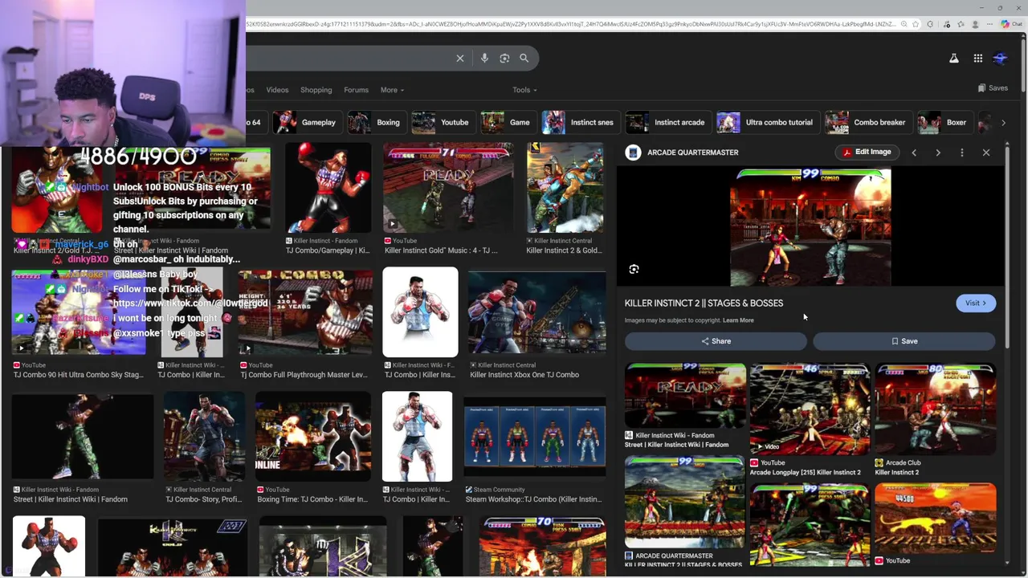Open related ARCADE QUARTERMASTER stages thumbnail
This screenshot has width=1028, height=578.
pyautogui.click(x=685, y=503)
